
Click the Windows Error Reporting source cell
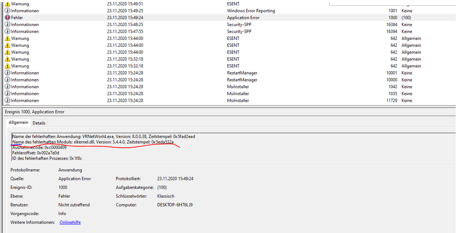click(x=251, y=10)
